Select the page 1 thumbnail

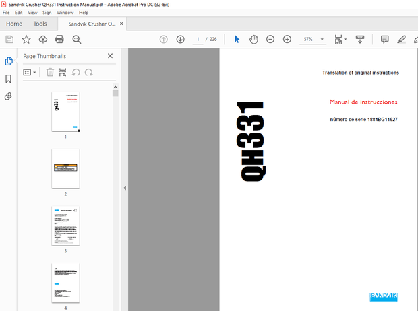click(65, 112)
